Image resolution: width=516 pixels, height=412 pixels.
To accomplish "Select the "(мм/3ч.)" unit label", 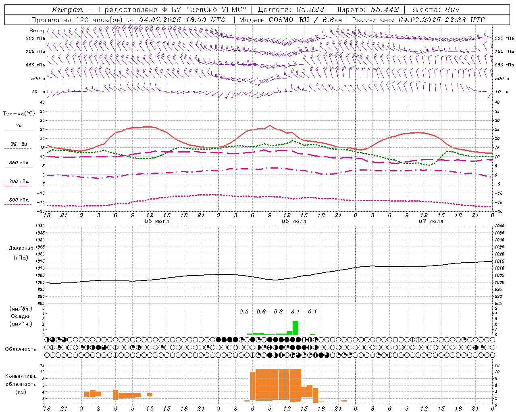I will point(21,309).
